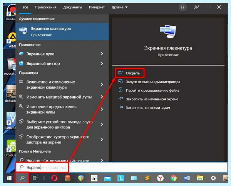Switch to the Приложения tab

[46, 7]
